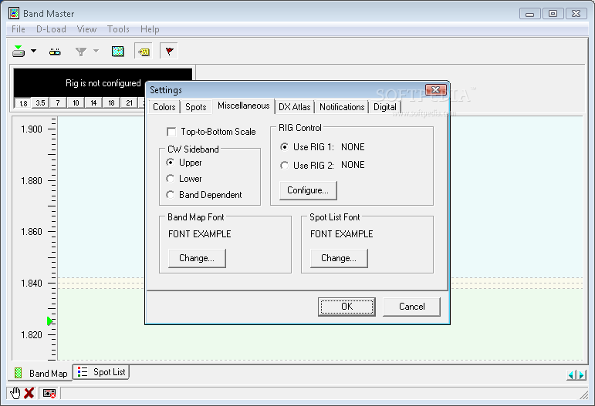Click the Band Master app icon

14,13
